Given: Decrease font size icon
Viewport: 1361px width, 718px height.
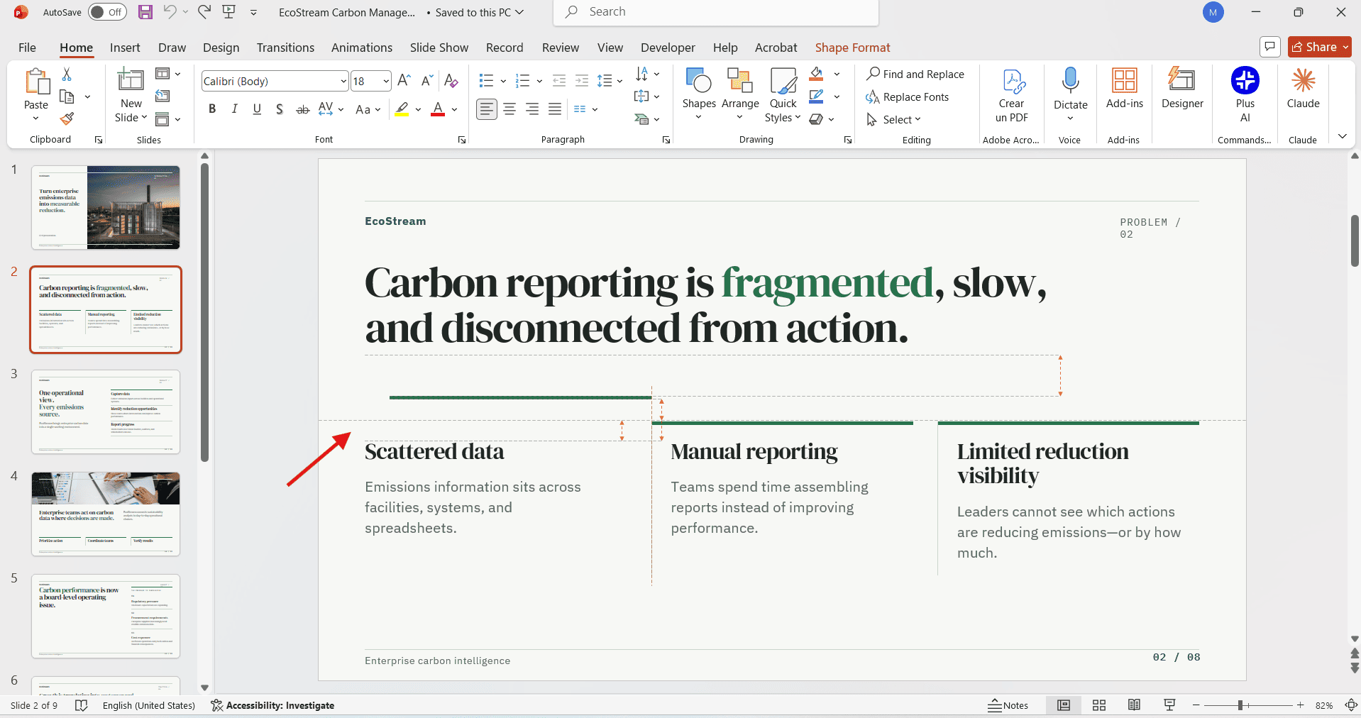Looking at the screenshot, I should pyautogui.click(x=426, y=81).
